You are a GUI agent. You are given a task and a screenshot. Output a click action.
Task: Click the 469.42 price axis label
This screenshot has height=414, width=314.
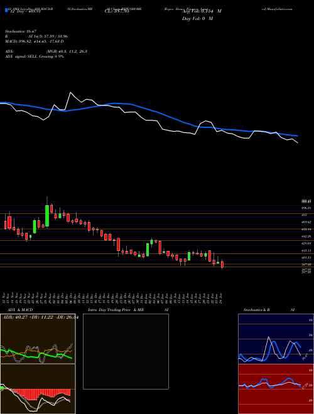pyautogui.click(x=306, y=222)
